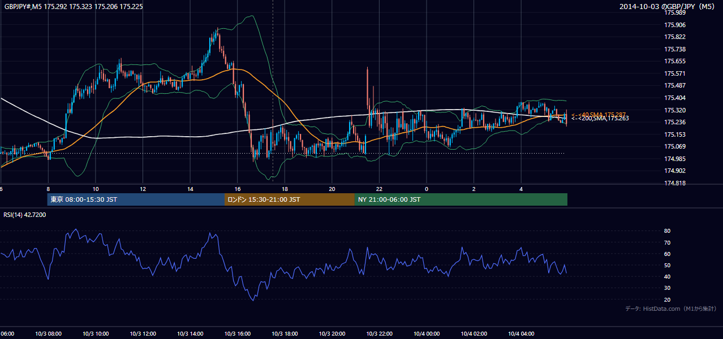Screen dimensions: 723x339
Task: Click the 10/3 08:00 bottom time label
Action: (48, 334)
